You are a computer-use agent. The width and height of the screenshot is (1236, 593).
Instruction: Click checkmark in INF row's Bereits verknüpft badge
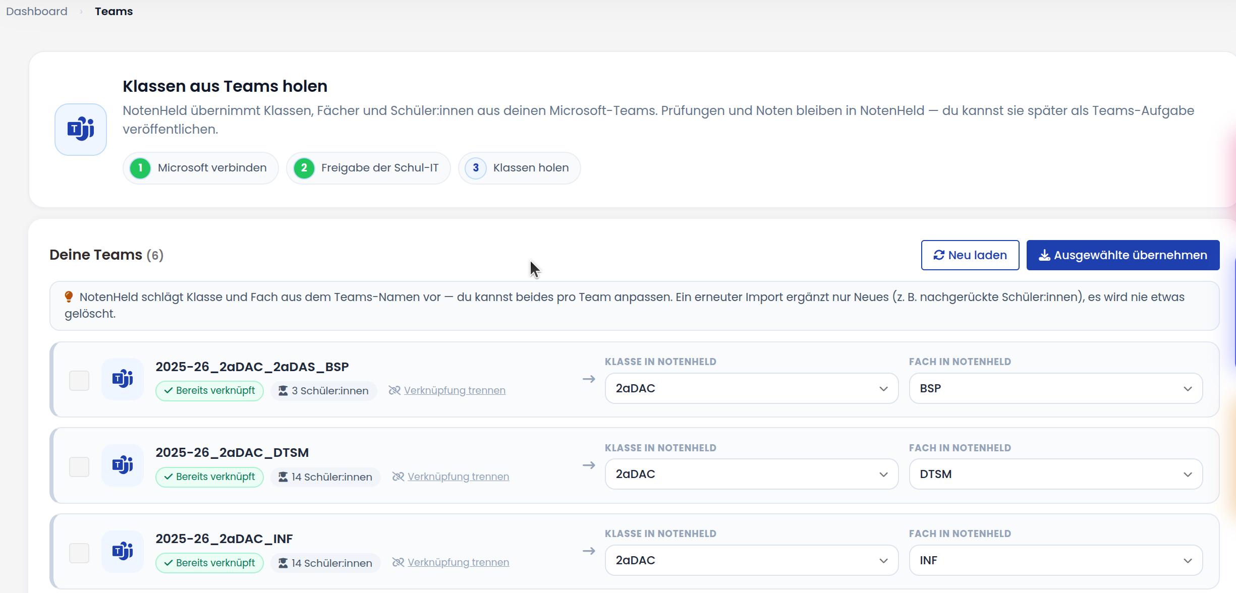[x=168, y=563]
